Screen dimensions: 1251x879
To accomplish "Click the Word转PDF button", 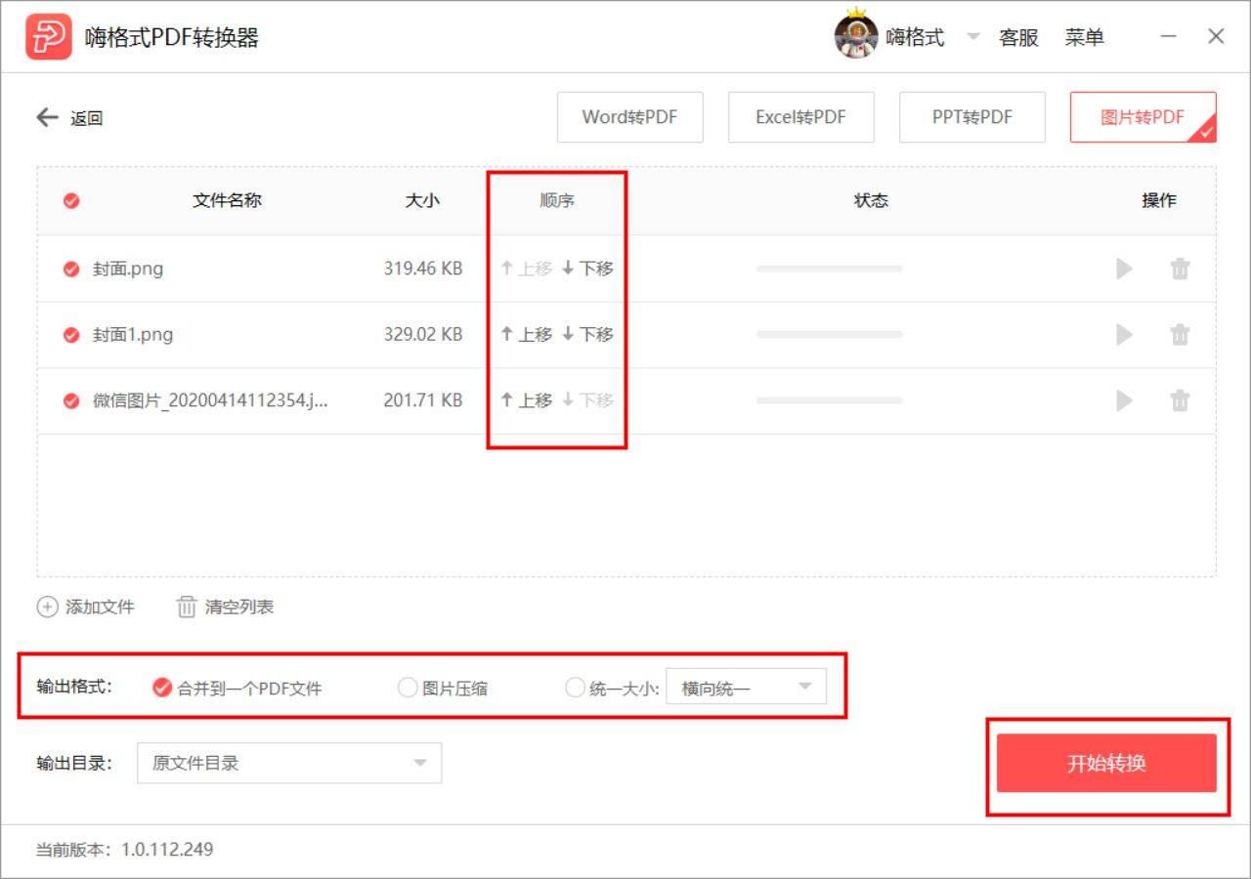I will pos(629,116).
